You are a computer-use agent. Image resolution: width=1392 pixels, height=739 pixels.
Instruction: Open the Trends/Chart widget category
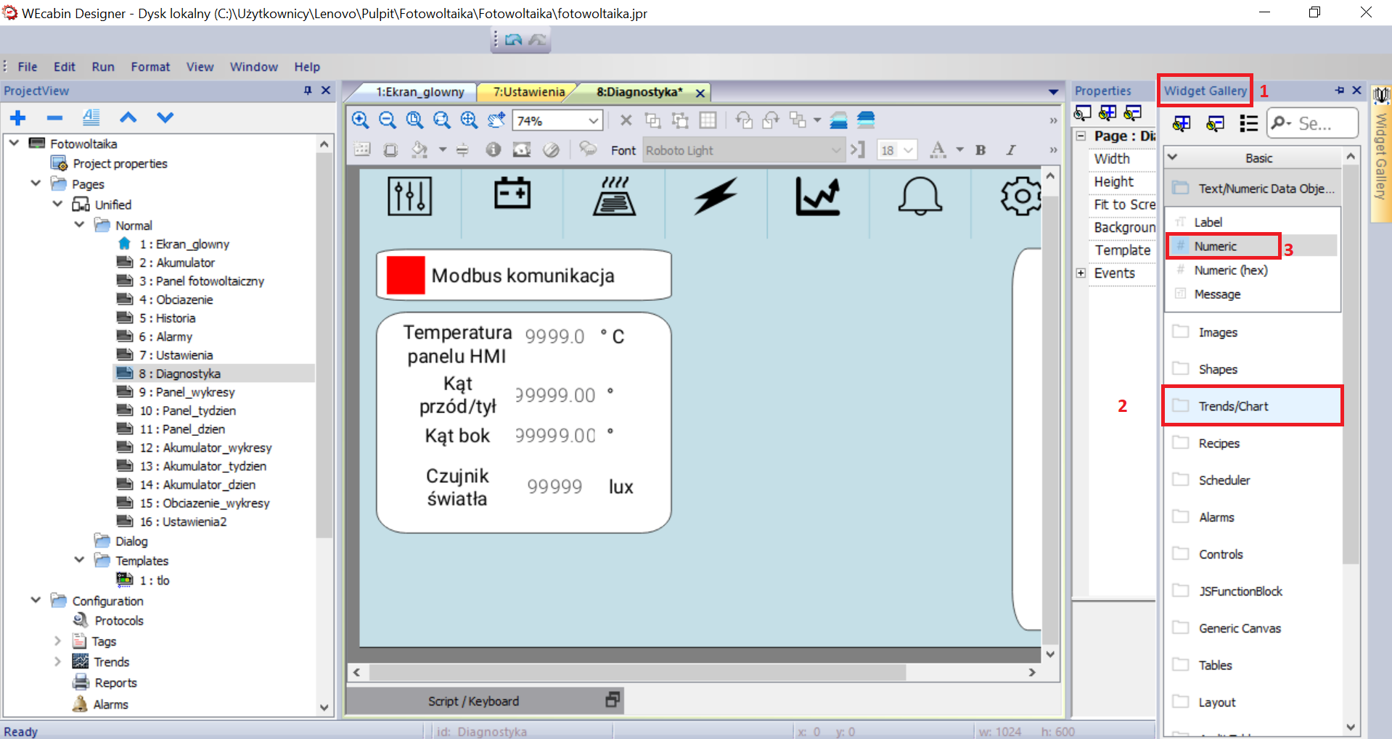coord(1253,406)
